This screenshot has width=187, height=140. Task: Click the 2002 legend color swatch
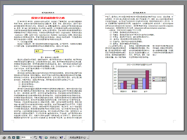[x=154, y=78]
